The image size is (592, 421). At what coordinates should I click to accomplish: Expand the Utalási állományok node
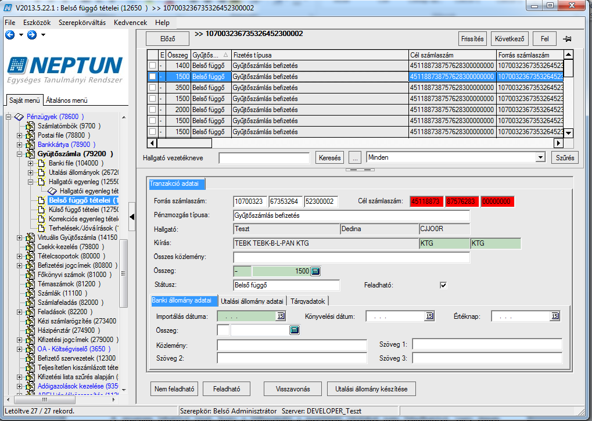[x=31, y=173]
